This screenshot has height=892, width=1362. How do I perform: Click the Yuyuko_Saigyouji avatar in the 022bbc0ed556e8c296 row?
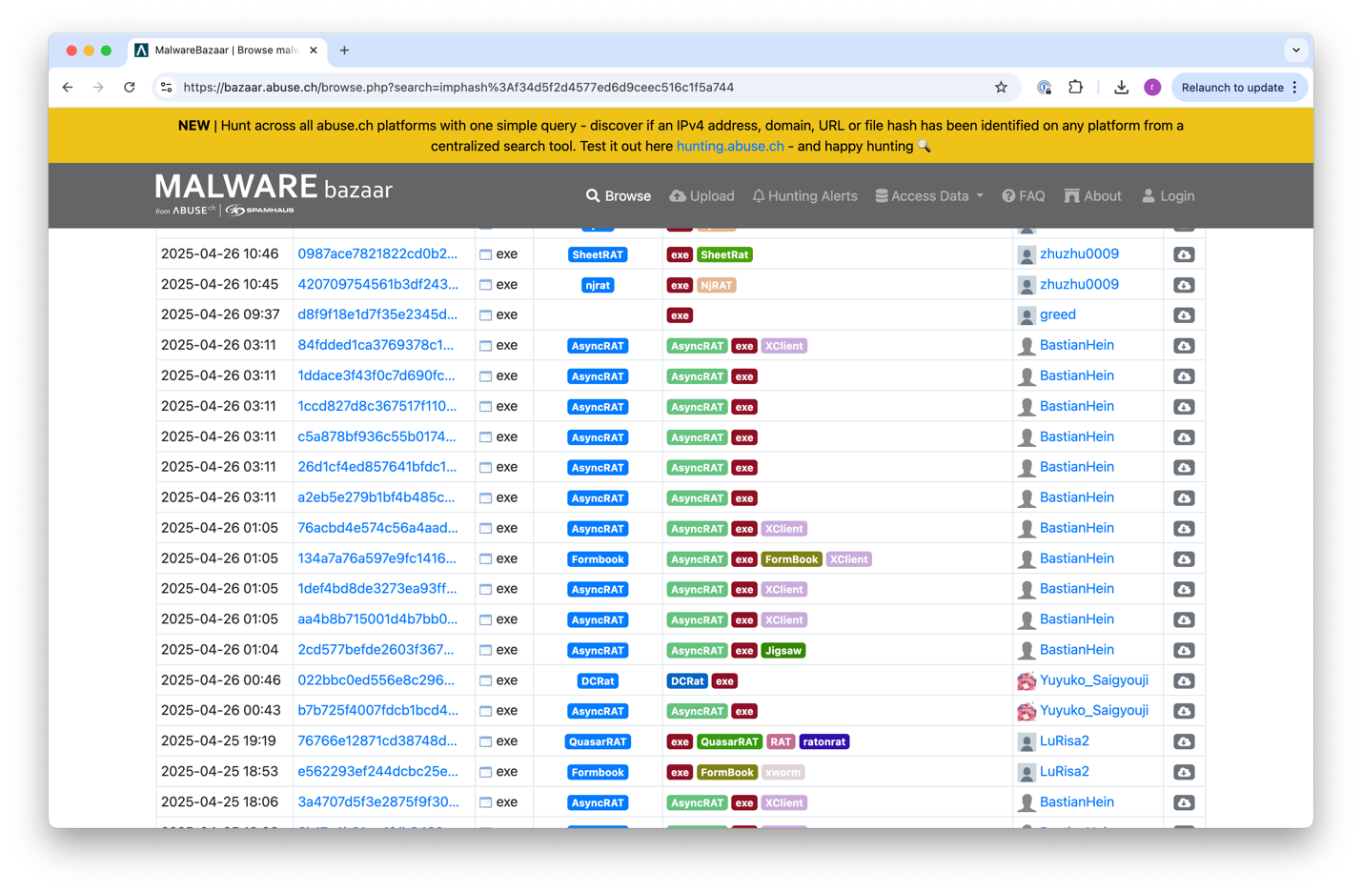[x=1027, y=680]
